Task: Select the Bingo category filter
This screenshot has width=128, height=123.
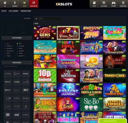Action: point(19,48)
